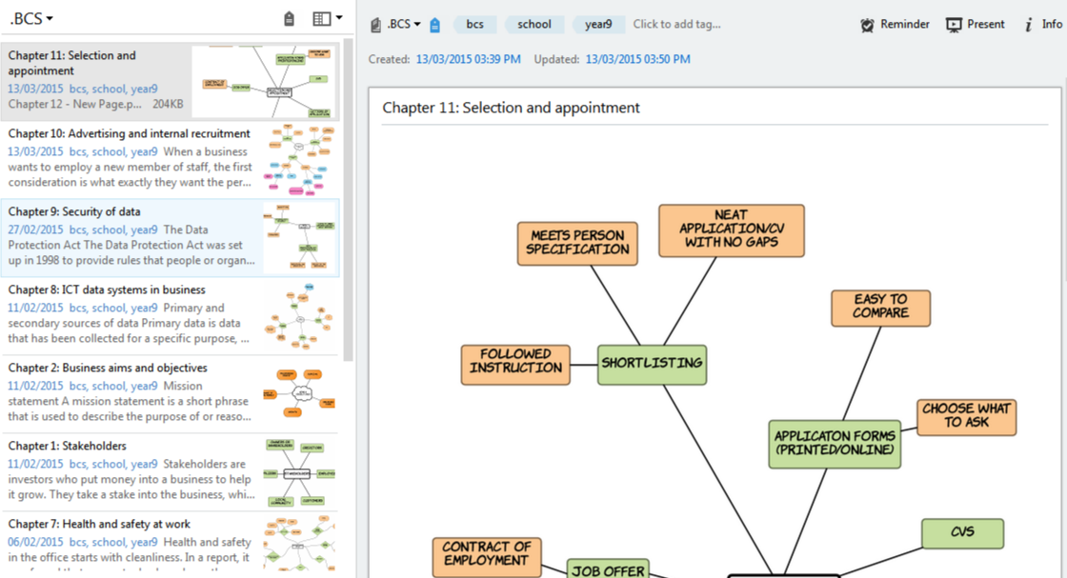This screenshot has width=1067, height=578.
Task: Click the 'year9' tag link in the Chapter 8 row
Action: coord(144,308)
